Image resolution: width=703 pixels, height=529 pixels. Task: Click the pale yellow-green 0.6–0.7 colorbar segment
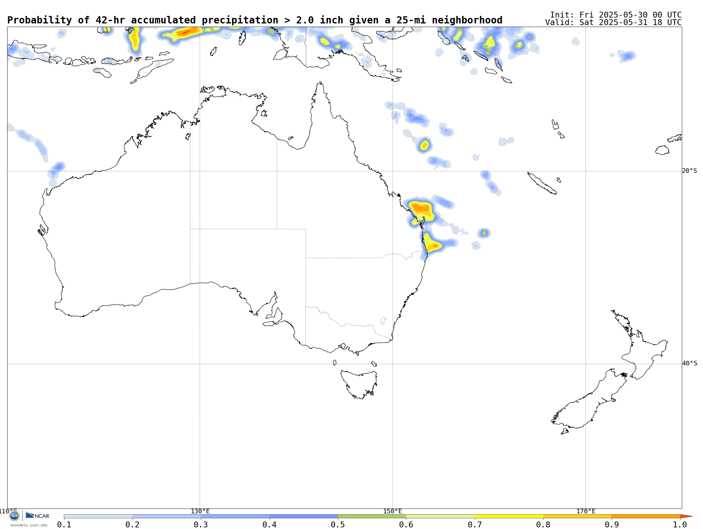tap(440, 516)
